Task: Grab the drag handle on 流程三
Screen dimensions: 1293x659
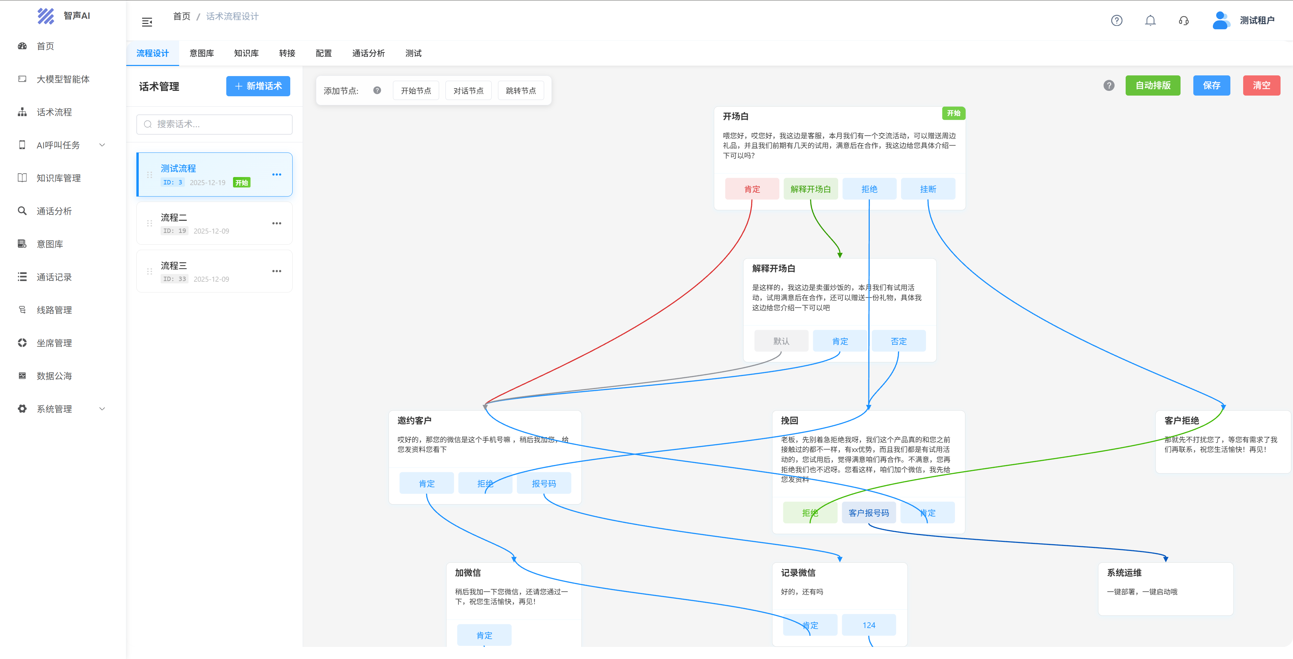Action: (x=150, y=272)
